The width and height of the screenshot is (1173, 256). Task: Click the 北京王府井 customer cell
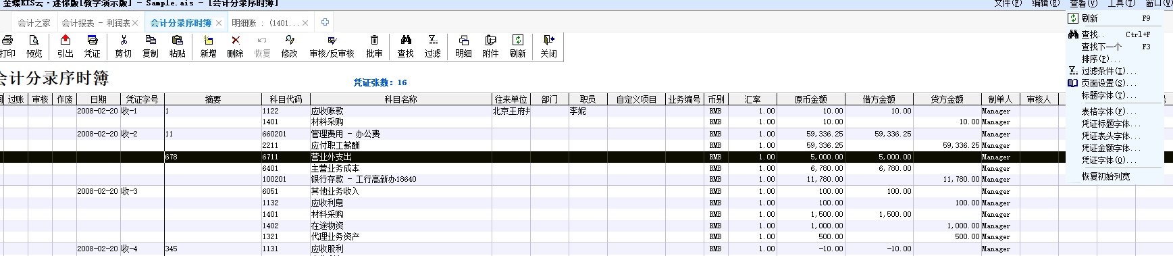511,111
